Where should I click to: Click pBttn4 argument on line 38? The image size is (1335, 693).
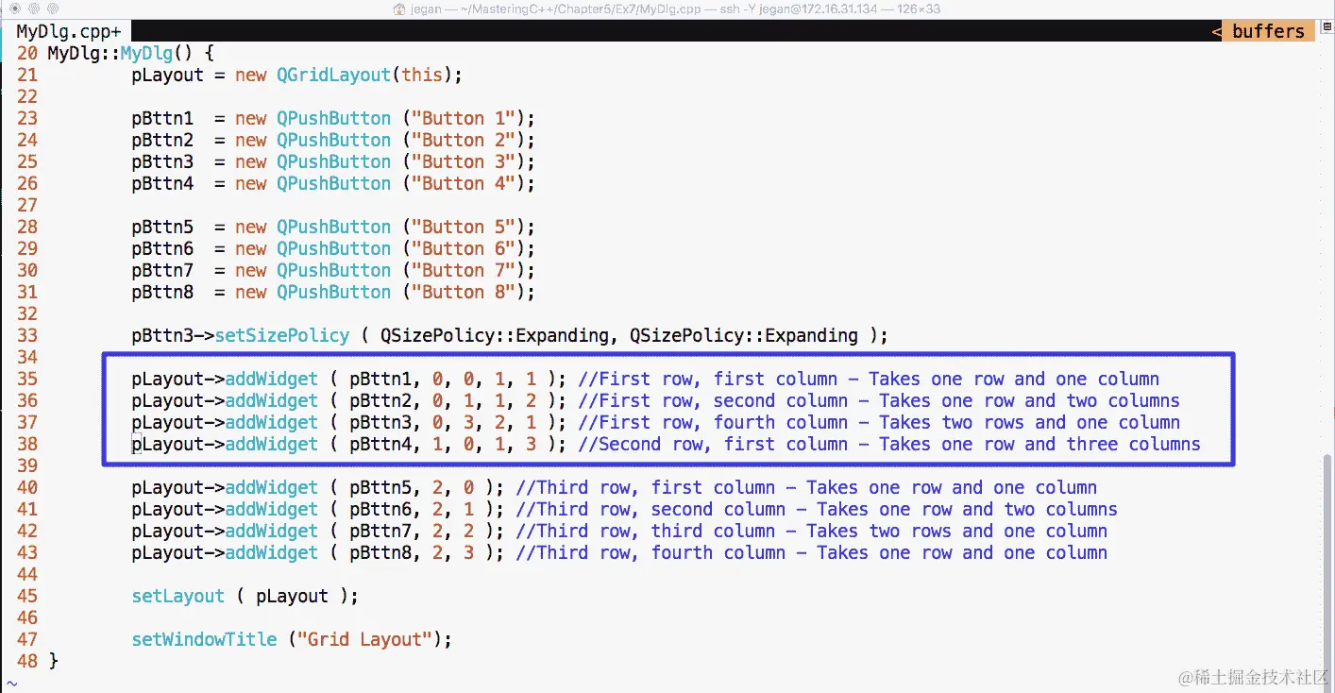380,444
